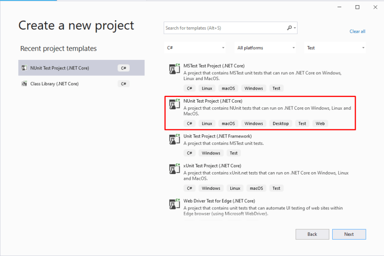Click the C# tag beside Class Library
Screen dimensions: 384x256
[123, 83]
